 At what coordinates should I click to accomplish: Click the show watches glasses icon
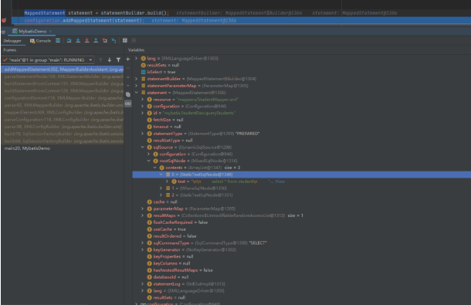127,103
